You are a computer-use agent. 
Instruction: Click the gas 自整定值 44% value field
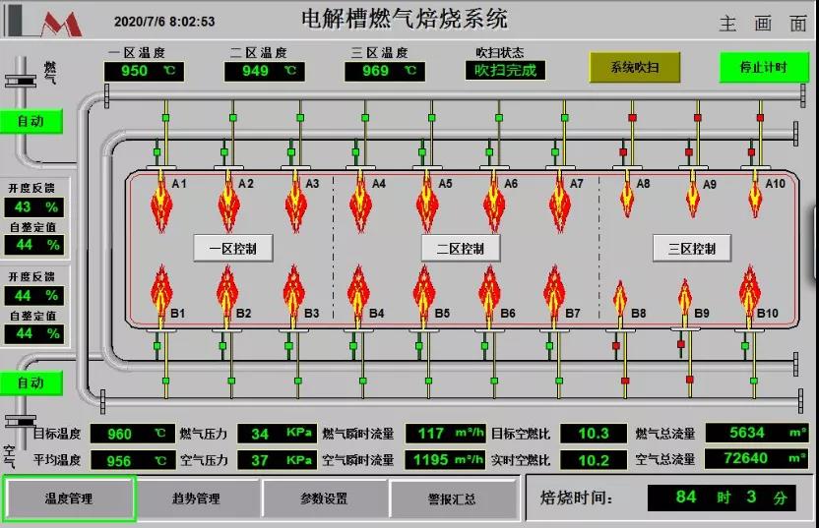coord(35,244)
